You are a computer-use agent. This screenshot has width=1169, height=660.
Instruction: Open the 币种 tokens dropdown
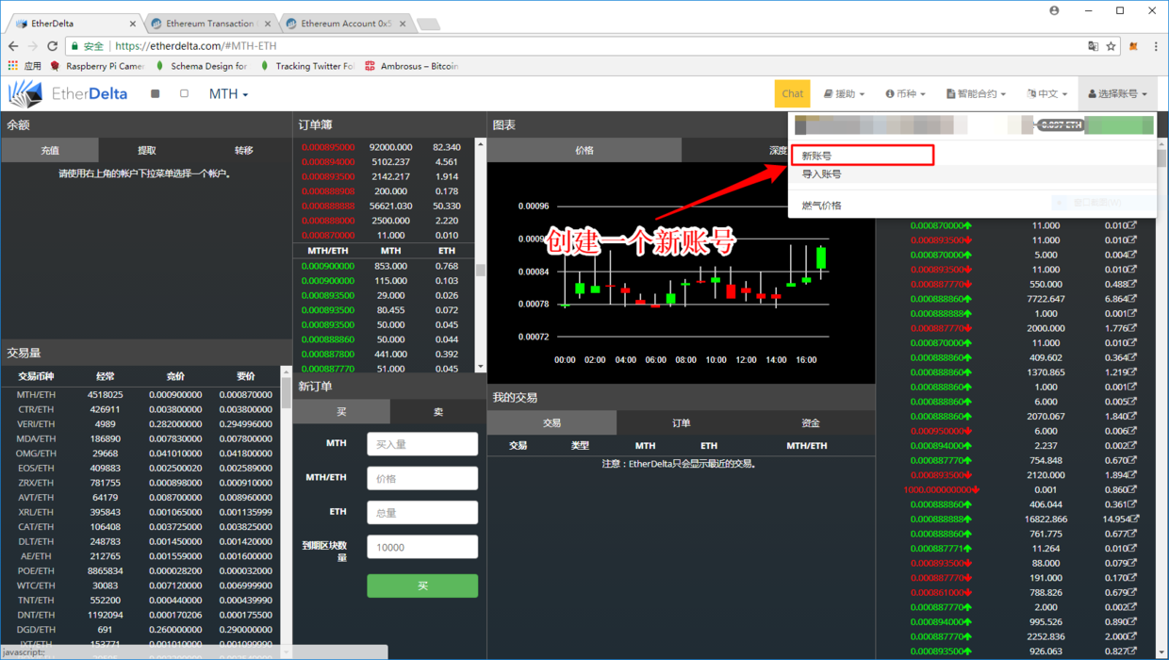(x=905, y=93)
